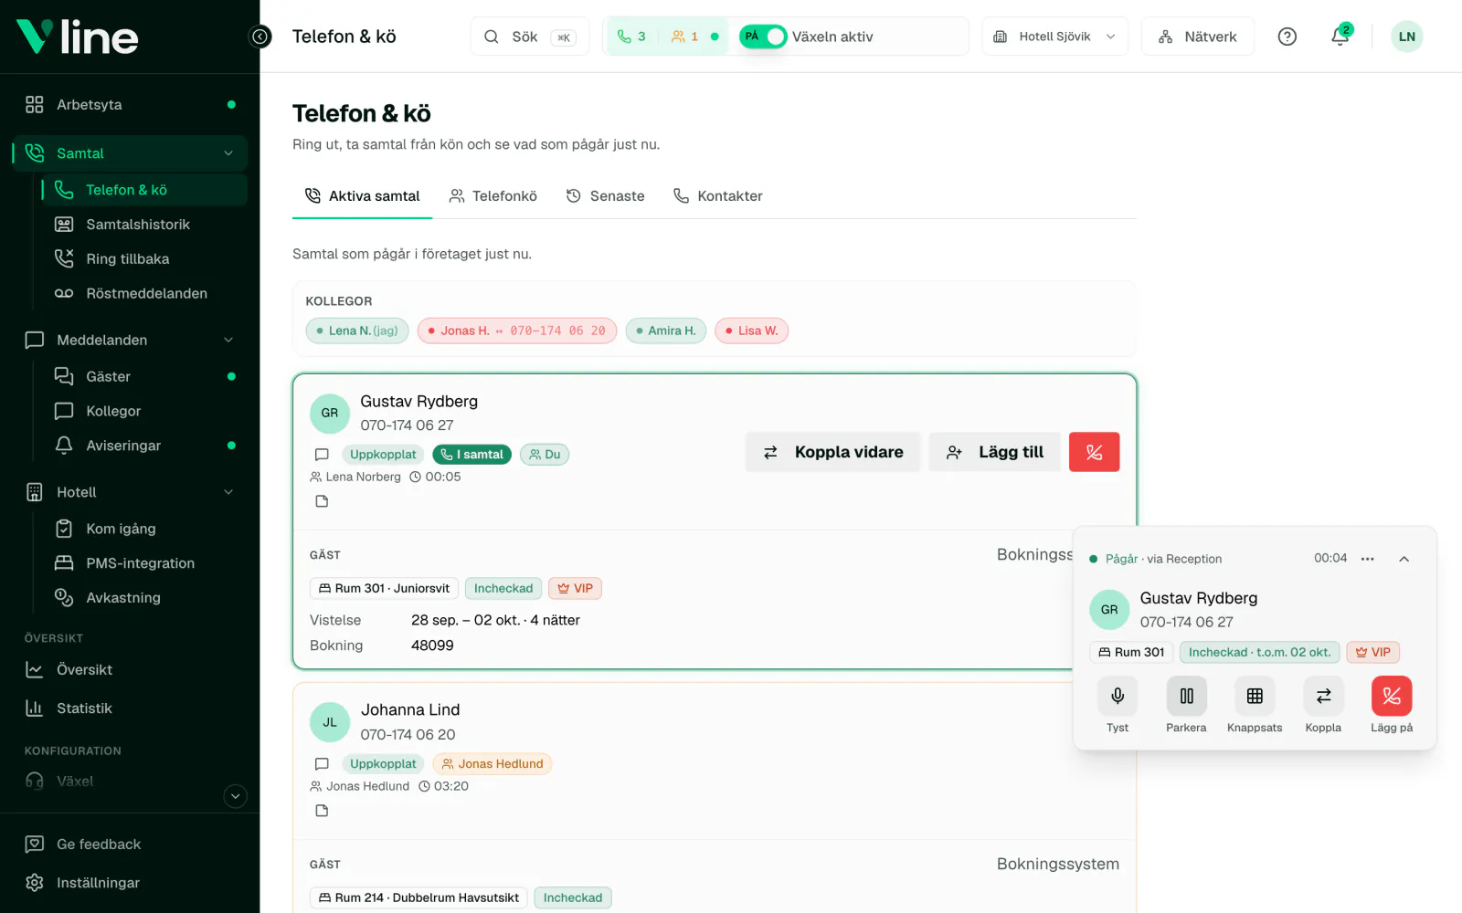The height and width of the screenshot is (913, 1462).
Task: Hang up via red Lägg på icon
Action: click(x=1392, y=697)
